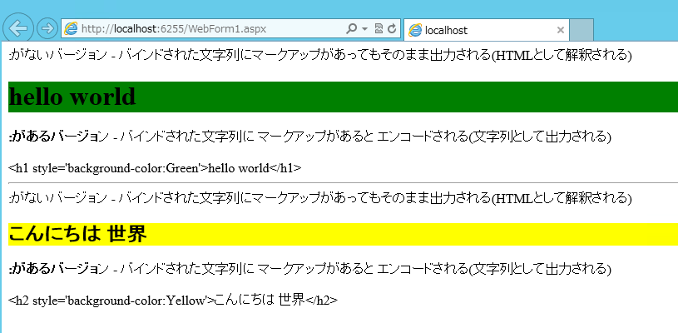Click the first ":がないバージョン" description line at the top
This screenshot has width=678, height=333.
320,55
